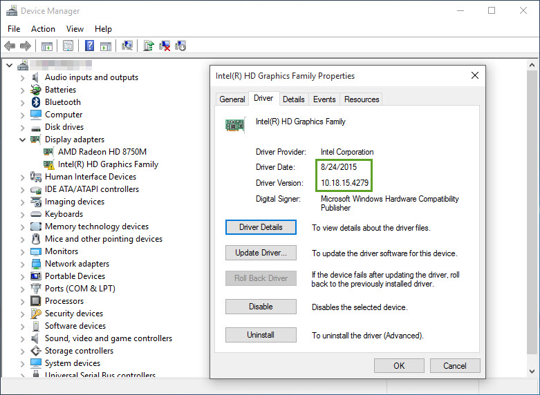The height and width of the screenshot is (395, 540).
Task: Select AMD Radeon HD 8750M adapter
Action: pyautogui.click(x=102, y=152)
